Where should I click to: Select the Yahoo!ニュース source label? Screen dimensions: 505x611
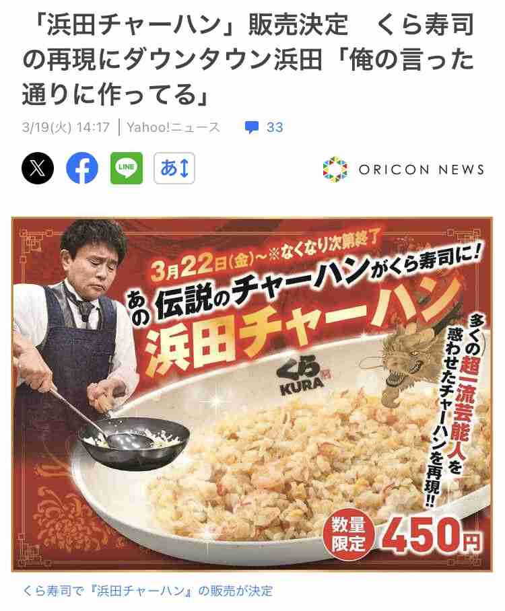click(174, 127)
